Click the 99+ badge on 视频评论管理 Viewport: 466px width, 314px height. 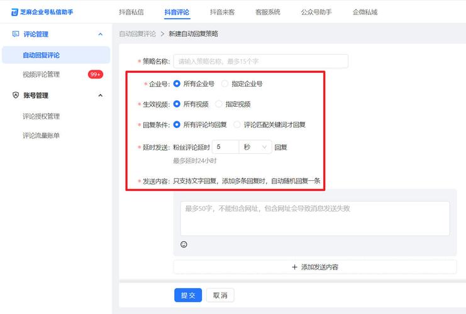pos(96,74)
